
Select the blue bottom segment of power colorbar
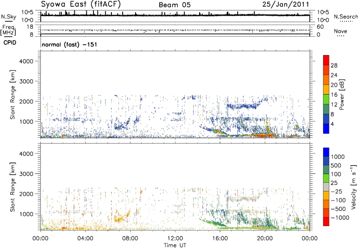[326, 128]
